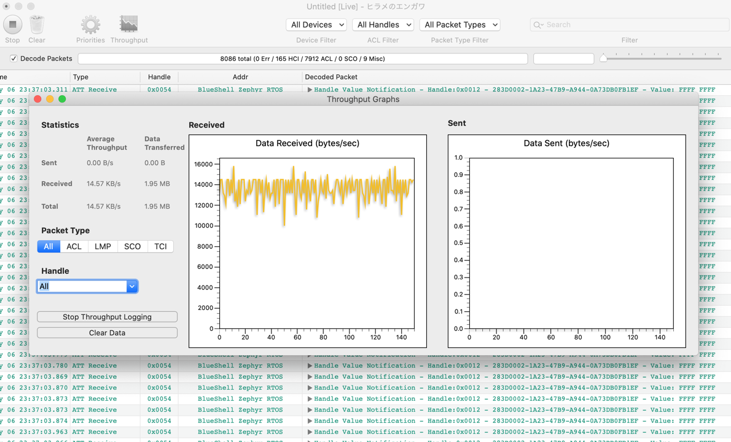Click the Total data transferred '1.95 MB'
This screenshot has height=442, width=731.
point(157,206)
